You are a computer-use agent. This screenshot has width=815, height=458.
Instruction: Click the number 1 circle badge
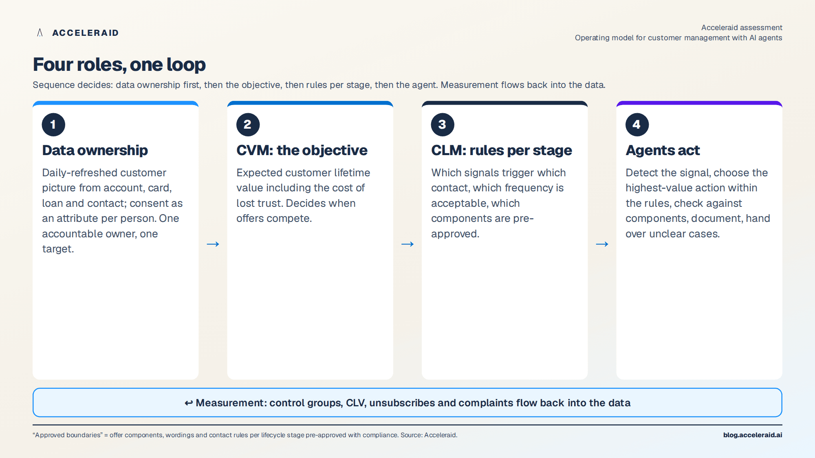point(53,125)
